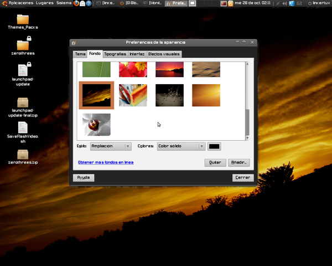
Task: Click the workspace switcher in the panel
Action: click(192, 3)
